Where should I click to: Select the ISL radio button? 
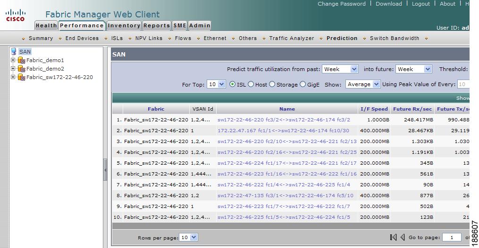(233, 84)
